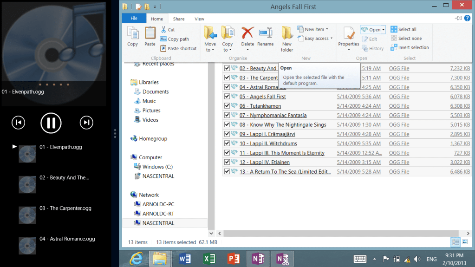Open OneNote from the taskbar
The height and width of the screenshot is (267, 475).
(x=258, y=259)
